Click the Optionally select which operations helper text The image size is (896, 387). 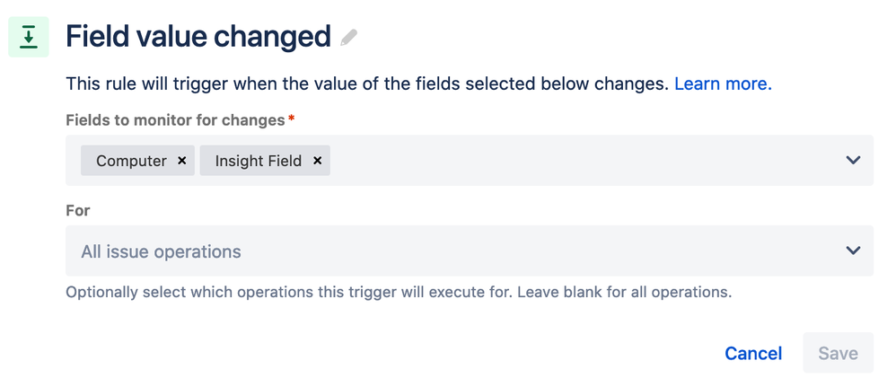pos(399,292)
